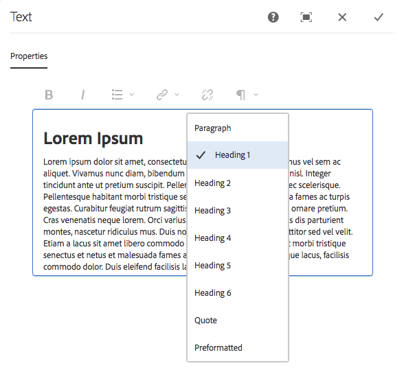Viewport: 404px width, 383px height.
Task: Switch dialog to fullscreen mode
Action: click(x=306, y=17)
